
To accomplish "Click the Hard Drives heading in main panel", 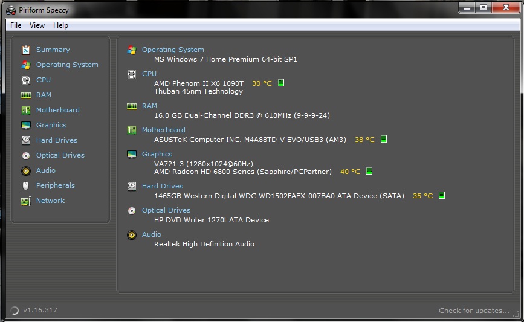I will 162,186.
